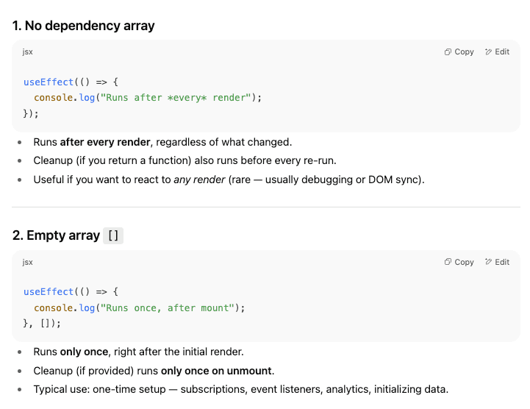
Task: Edit the empty array useEffect code block
Action: click(498, 262)
